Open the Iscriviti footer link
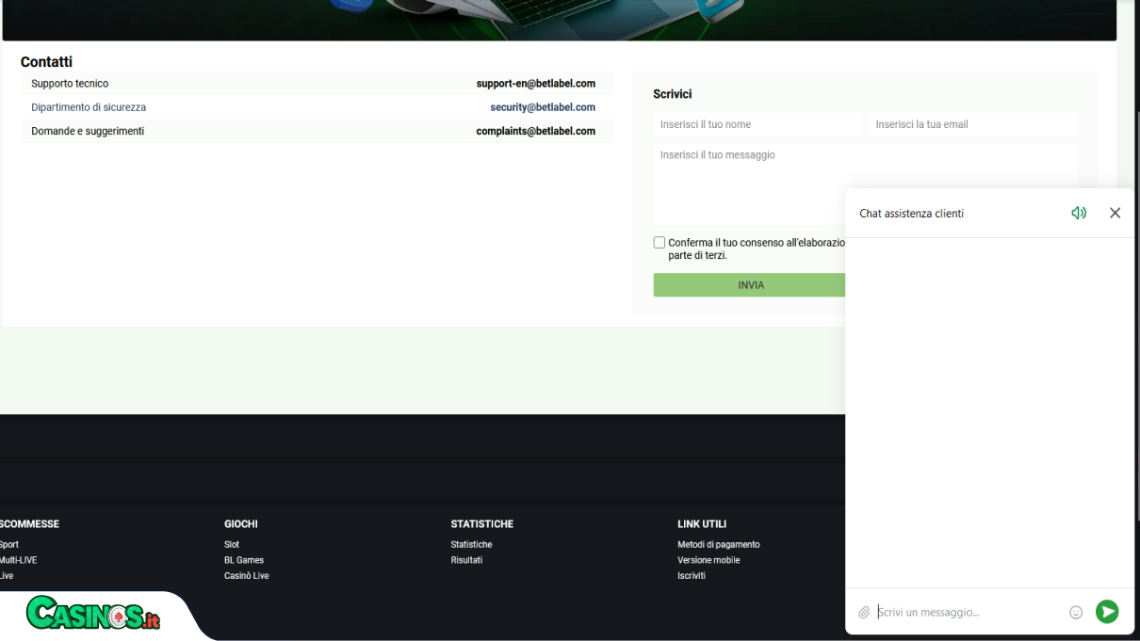The height and width of the screenshot is (641, 1140). point(692,576)
